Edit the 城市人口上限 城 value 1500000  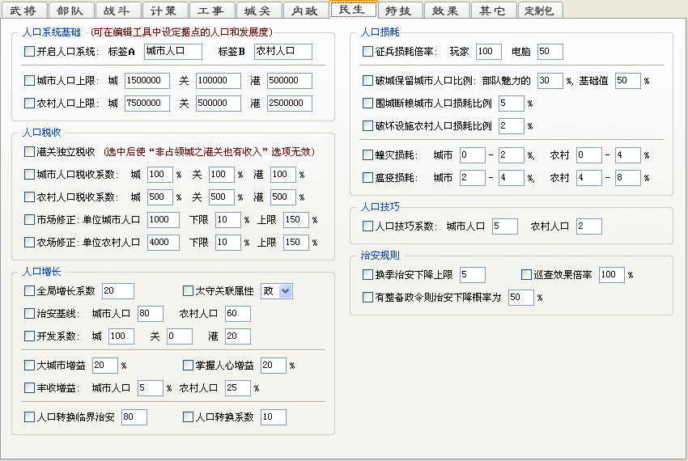pyautogui.click(x=147, y=81)
